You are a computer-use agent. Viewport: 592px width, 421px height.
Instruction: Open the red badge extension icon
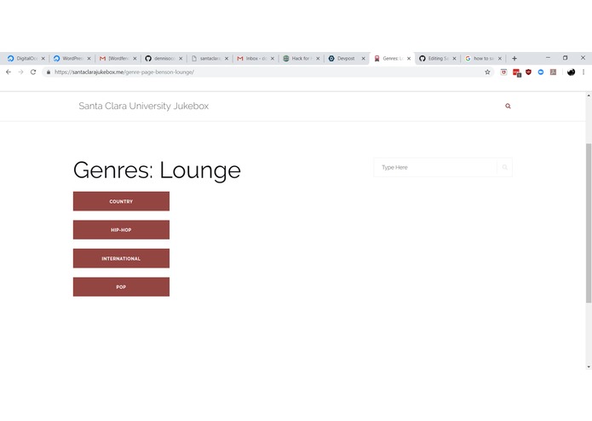(516, 72)
